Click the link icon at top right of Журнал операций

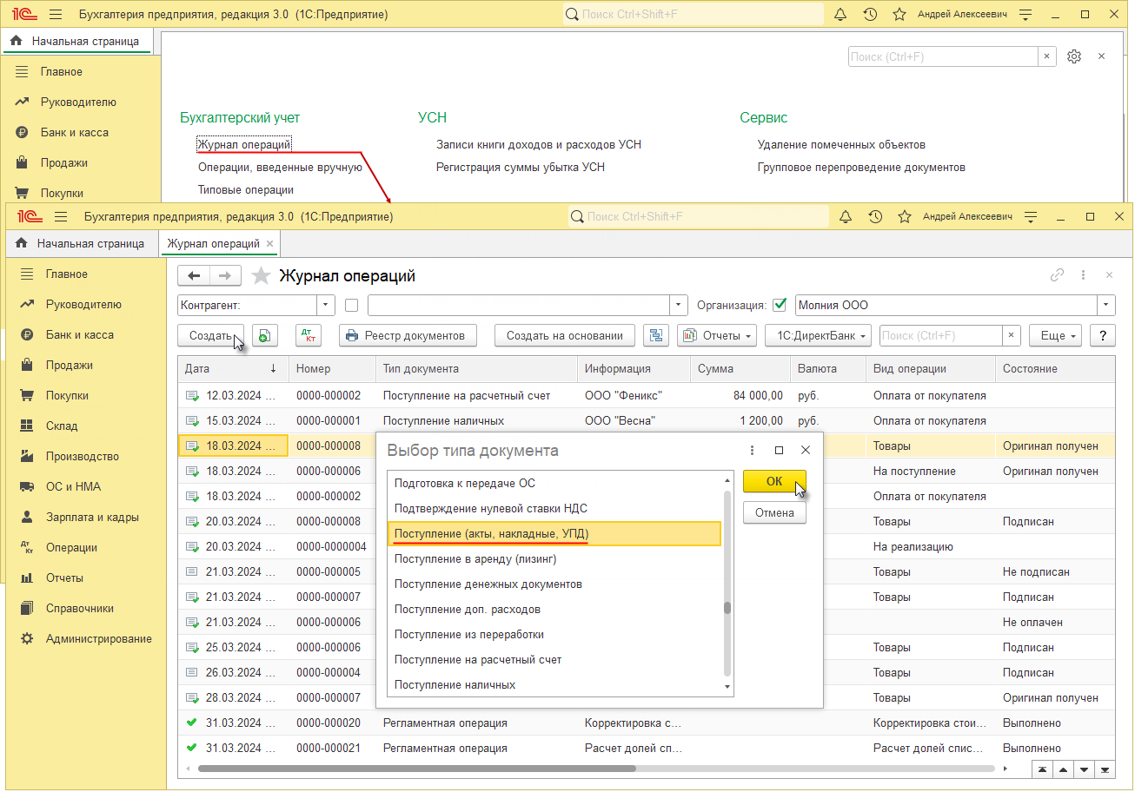point(1057,275)
